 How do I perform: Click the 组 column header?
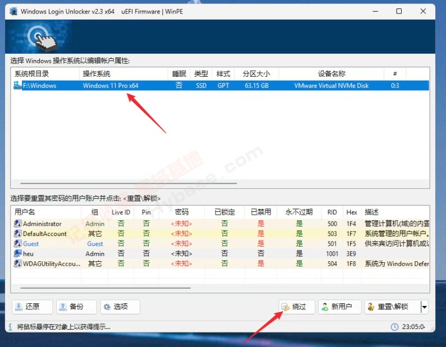point(95,212)
